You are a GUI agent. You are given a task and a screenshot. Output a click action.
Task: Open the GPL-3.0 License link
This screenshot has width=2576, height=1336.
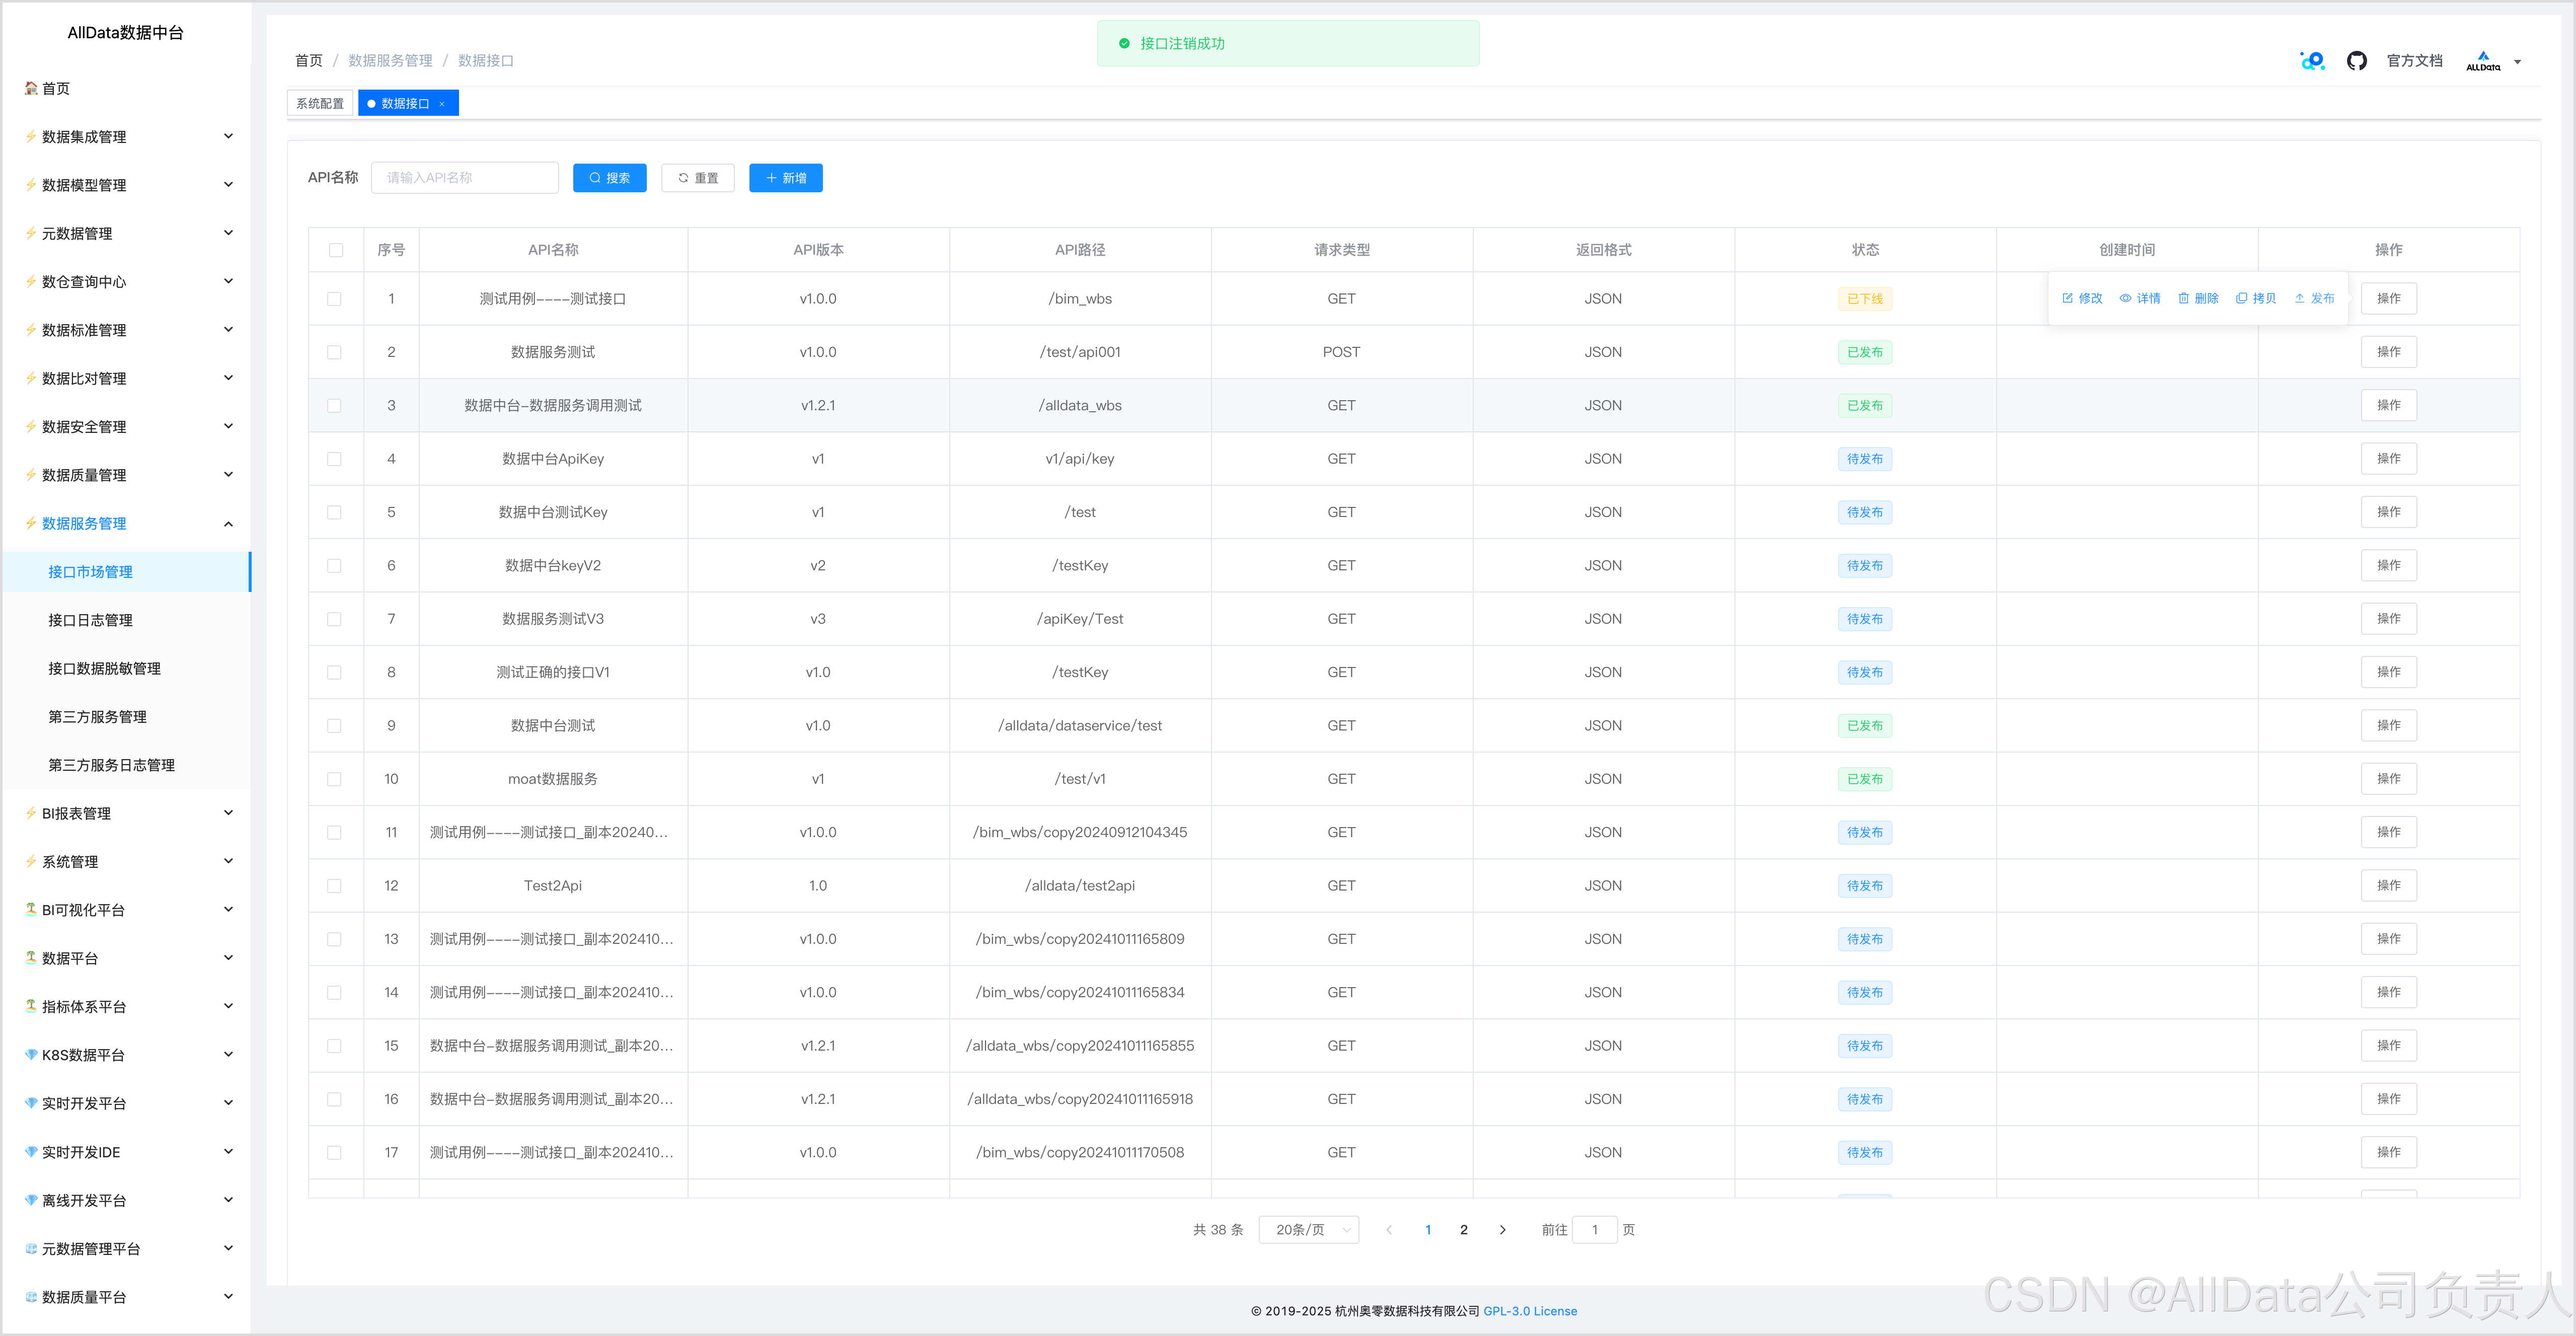coord(1529,1311)
